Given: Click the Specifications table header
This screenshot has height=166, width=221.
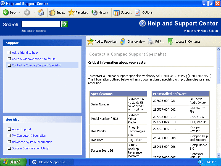Looking at the screenshot, I should tap(118, 94).
